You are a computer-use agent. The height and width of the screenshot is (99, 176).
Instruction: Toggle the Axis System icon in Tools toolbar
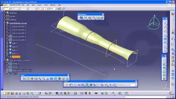75,85
